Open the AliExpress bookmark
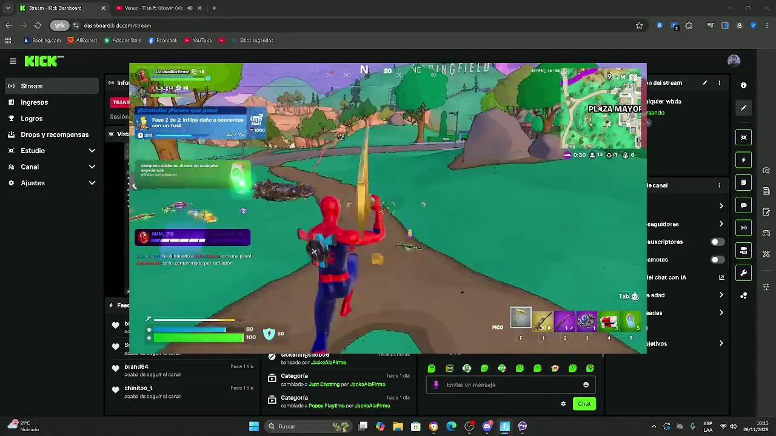The height and width of the screenshot is (436, 776). [x=82, y=41]
